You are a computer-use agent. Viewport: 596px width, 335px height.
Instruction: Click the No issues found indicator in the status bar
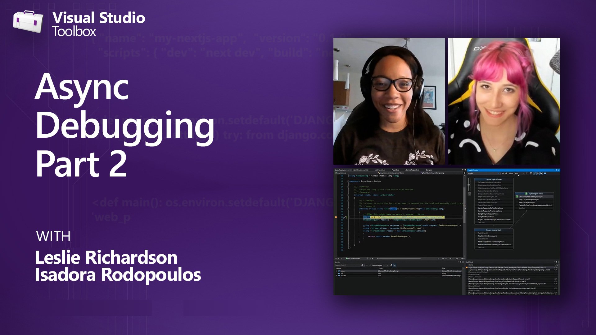[x=353, y=258]
